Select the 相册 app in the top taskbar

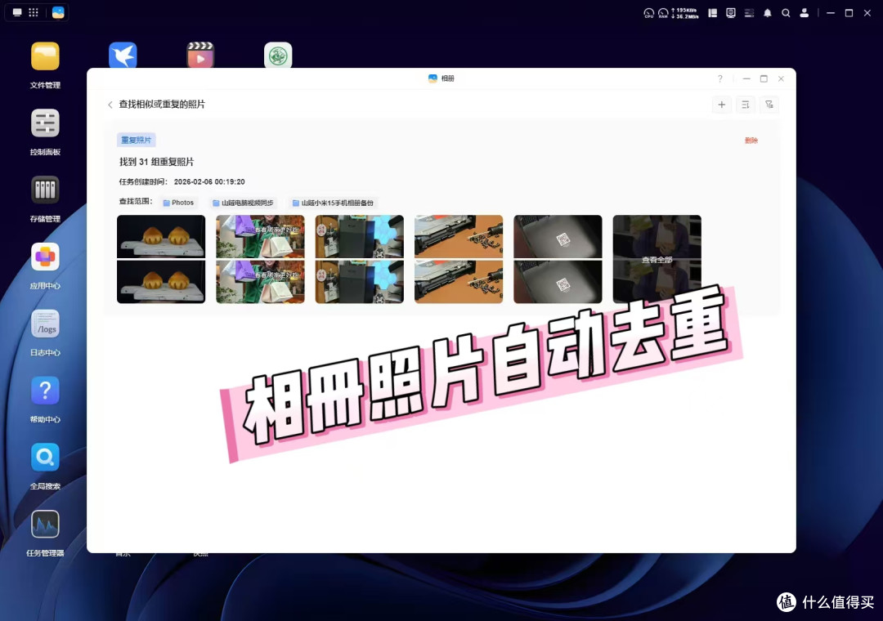tap(58, 12)
